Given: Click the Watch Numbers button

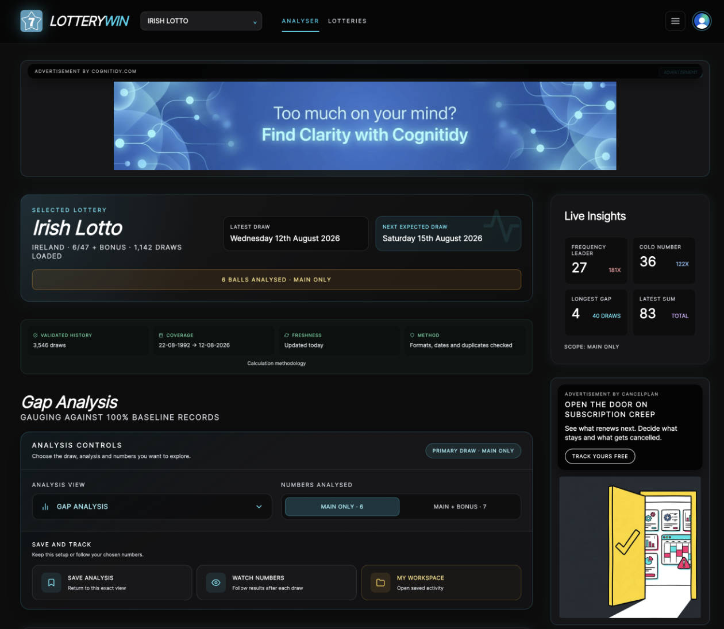Looking at the screenshot, I should pyautogui.click(x=276, y=582).
